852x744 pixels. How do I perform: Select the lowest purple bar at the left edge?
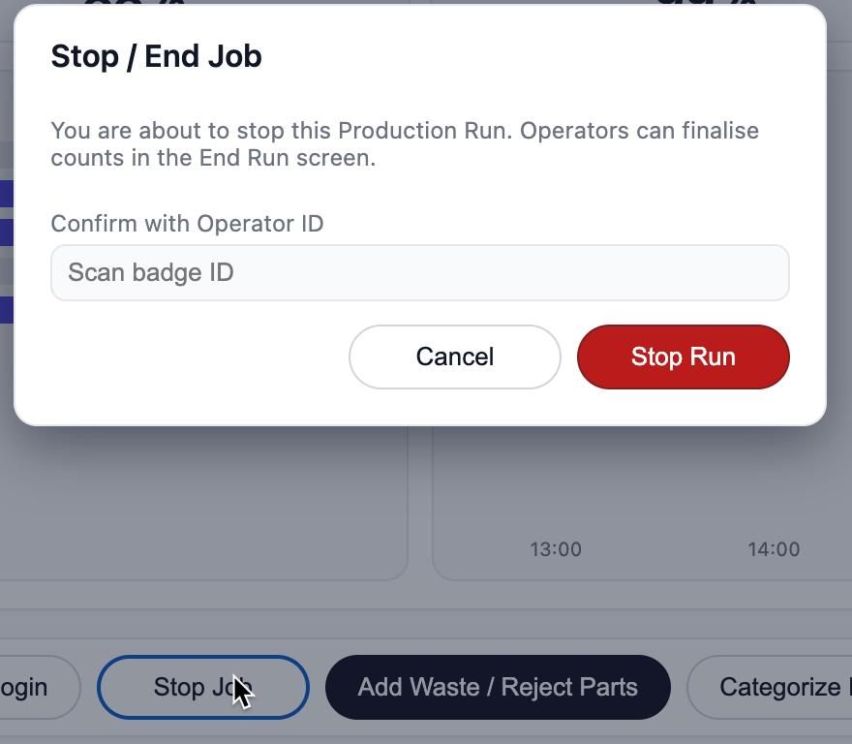point(6,309)
